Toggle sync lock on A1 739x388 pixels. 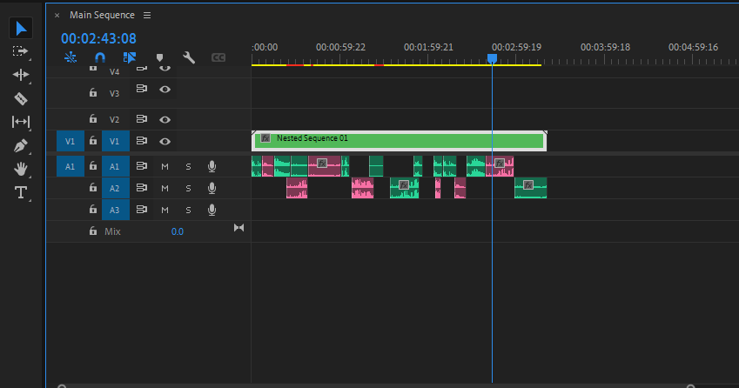[141, 166]
